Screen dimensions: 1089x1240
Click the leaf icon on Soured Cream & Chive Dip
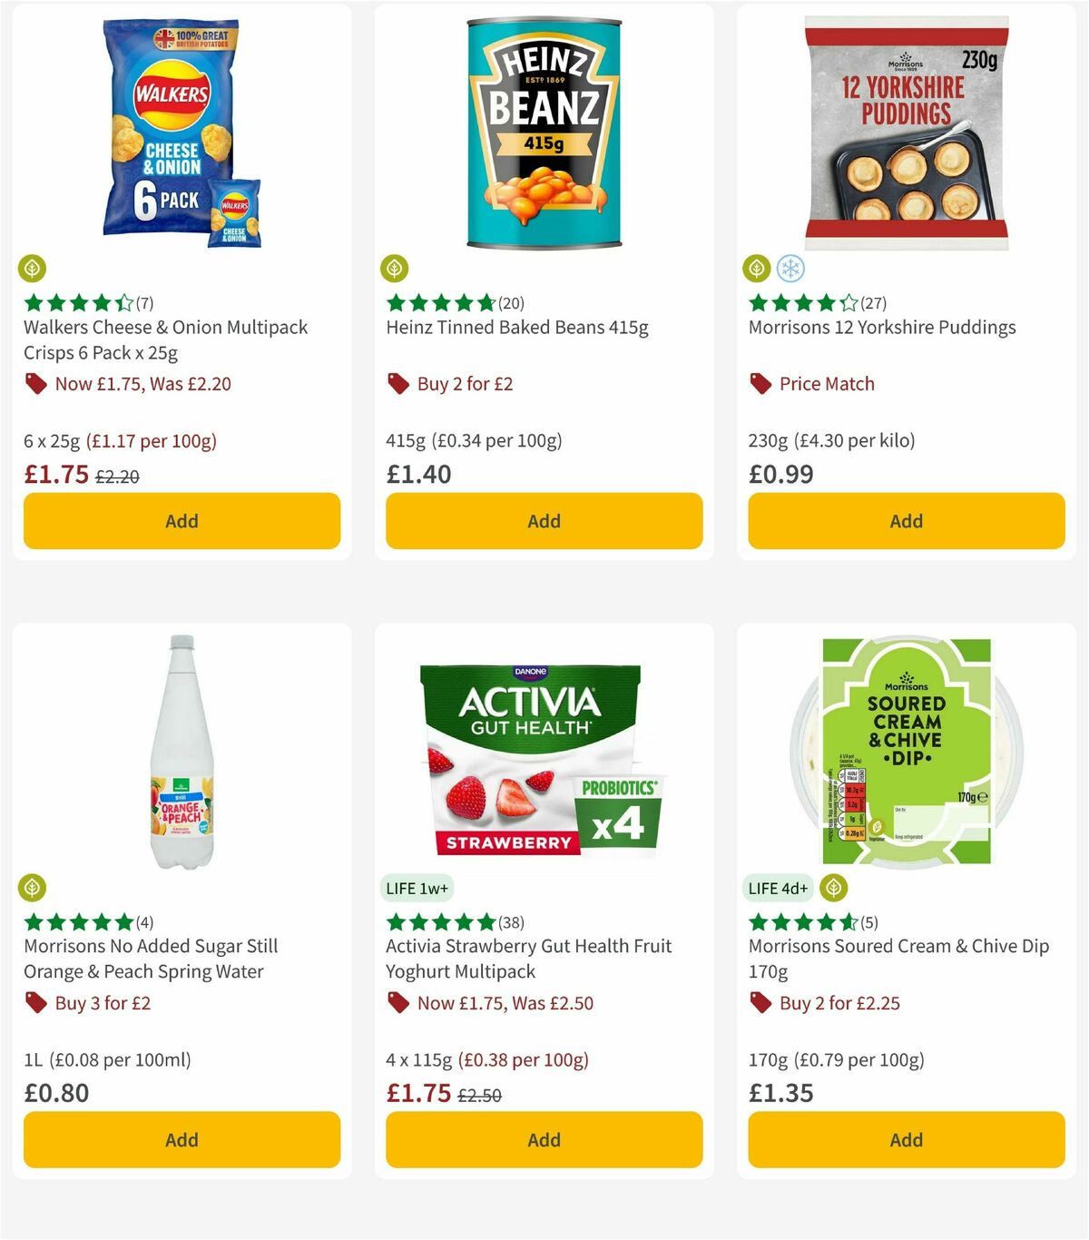832,888
